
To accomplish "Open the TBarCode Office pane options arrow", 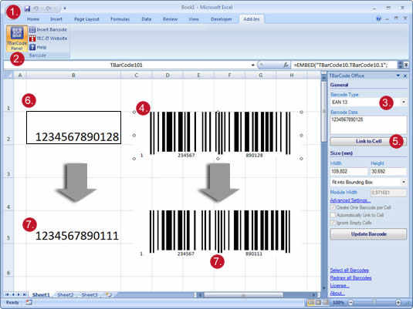I will click(x=398, y=76).
